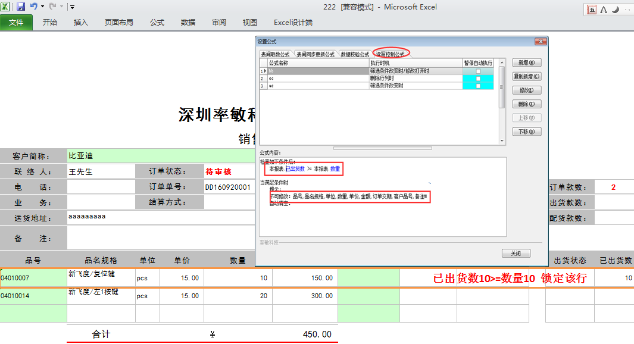
Task: Open the undo history dropdown arrow
Action: 42,7
